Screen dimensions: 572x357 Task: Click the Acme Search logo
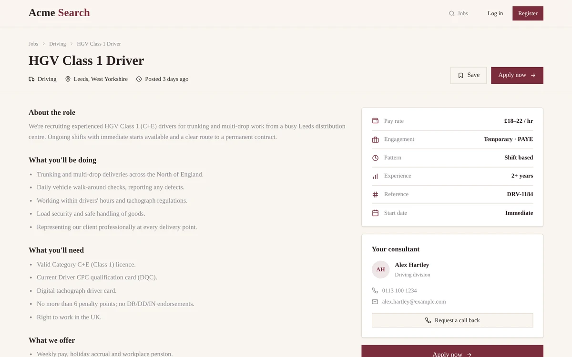(x=59, y=13)
